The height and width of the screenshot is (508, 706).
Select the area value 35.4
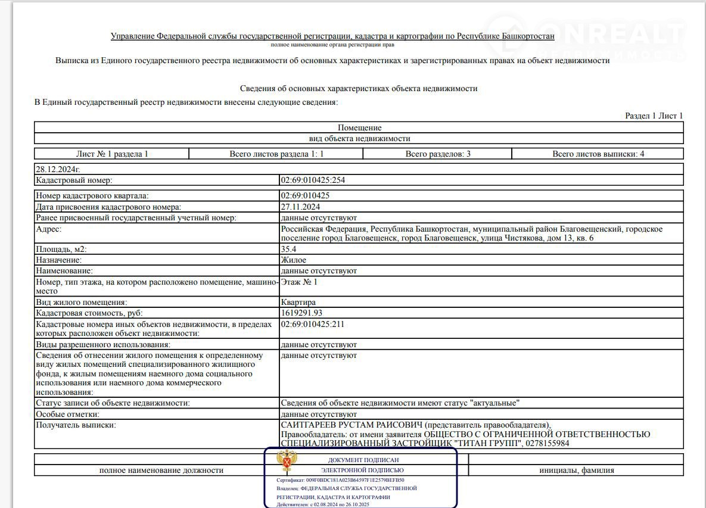[x=290, y=249]
